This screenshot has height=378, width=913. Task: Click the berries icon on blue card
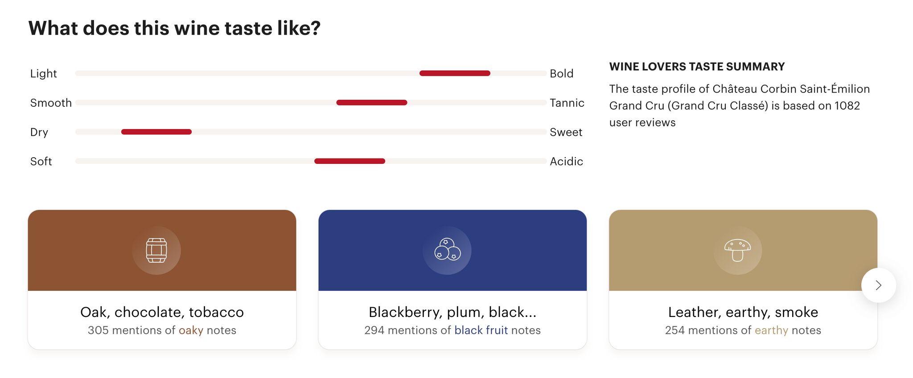point(447,249)
